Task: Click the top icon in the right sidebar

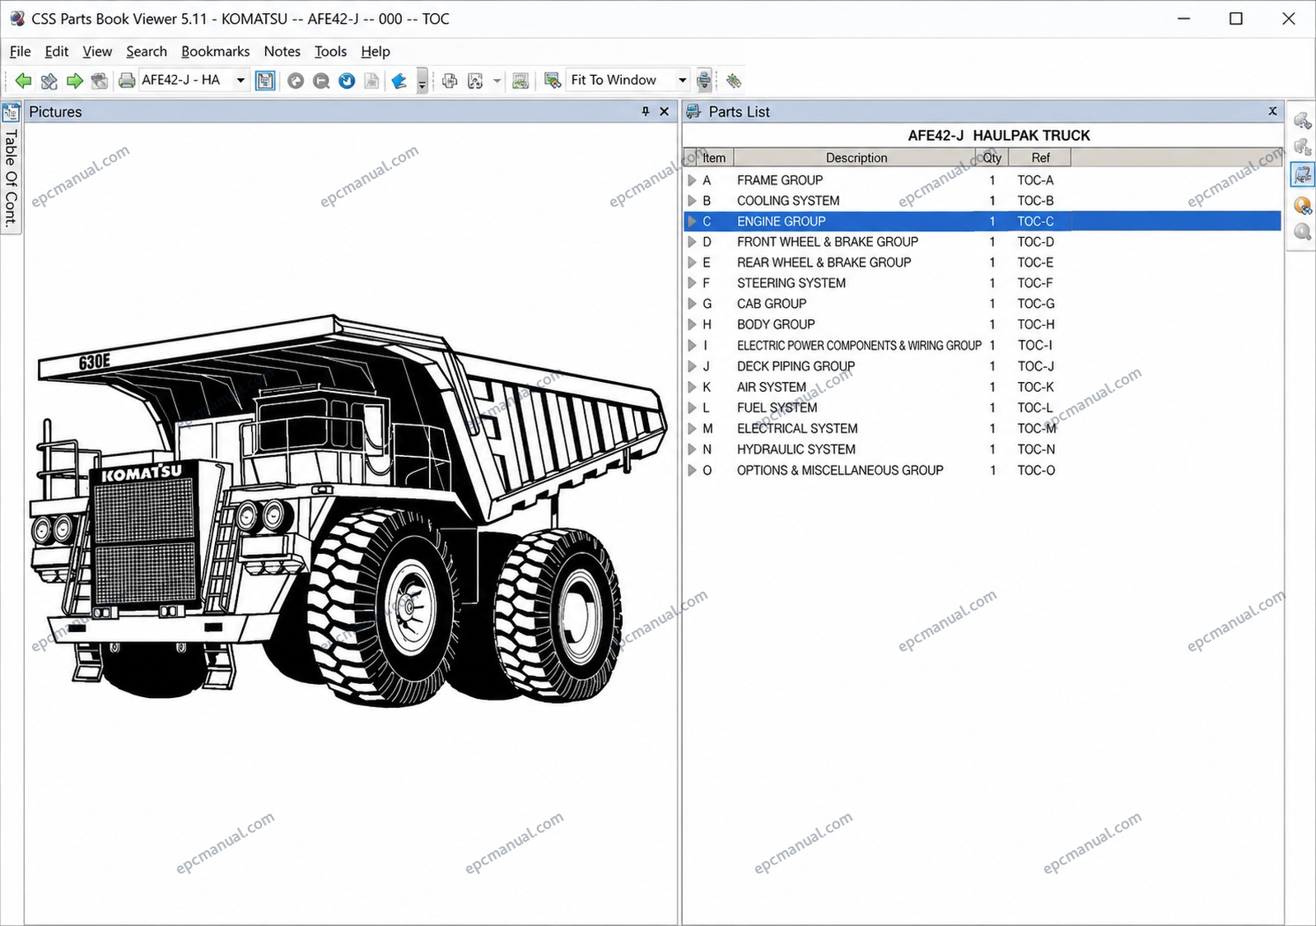Action: [x=1303, y=121]
